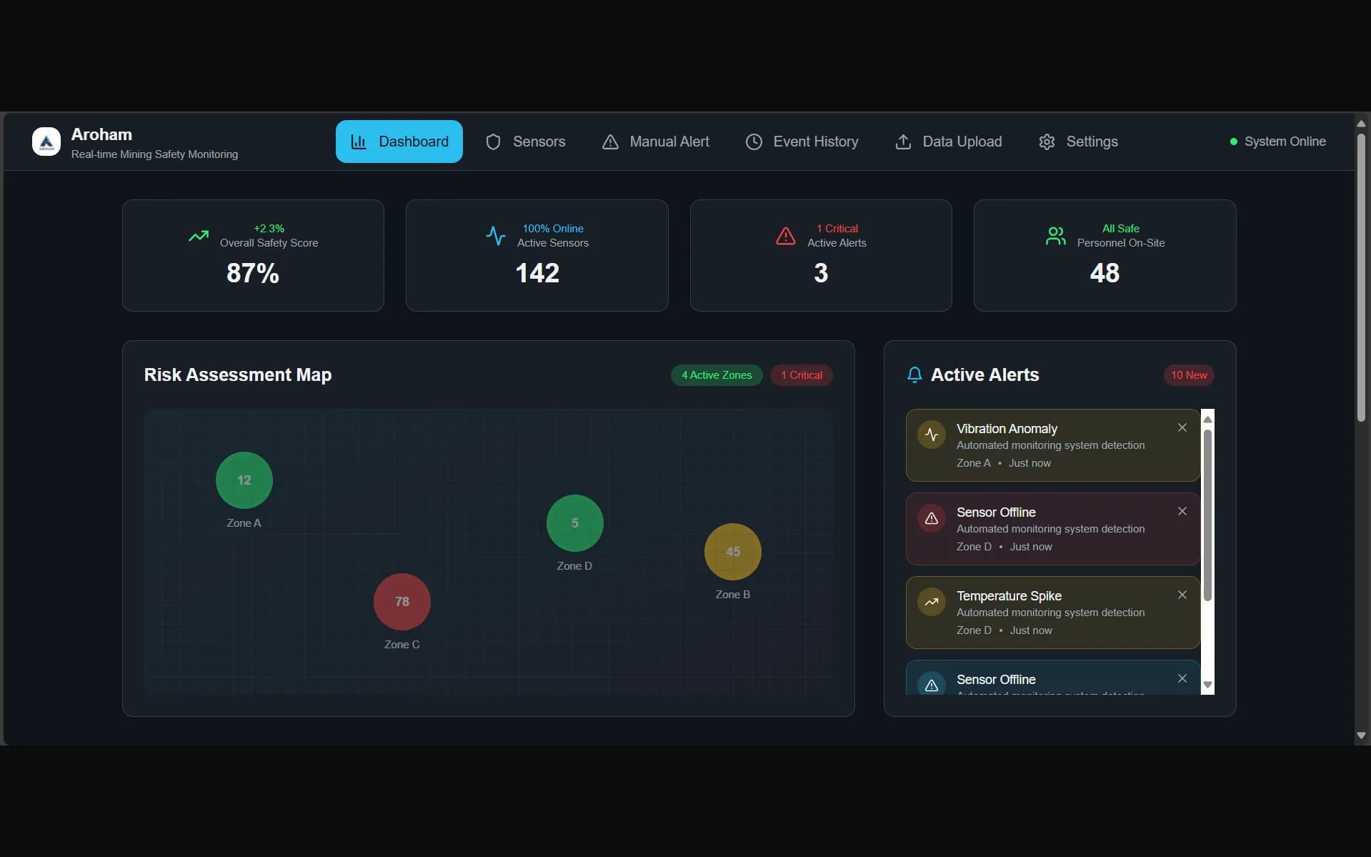The height and width of the screenshot is (857, 1371).
Task: Click the alerts list scroll-up arrow
Action: (1207, 419)
